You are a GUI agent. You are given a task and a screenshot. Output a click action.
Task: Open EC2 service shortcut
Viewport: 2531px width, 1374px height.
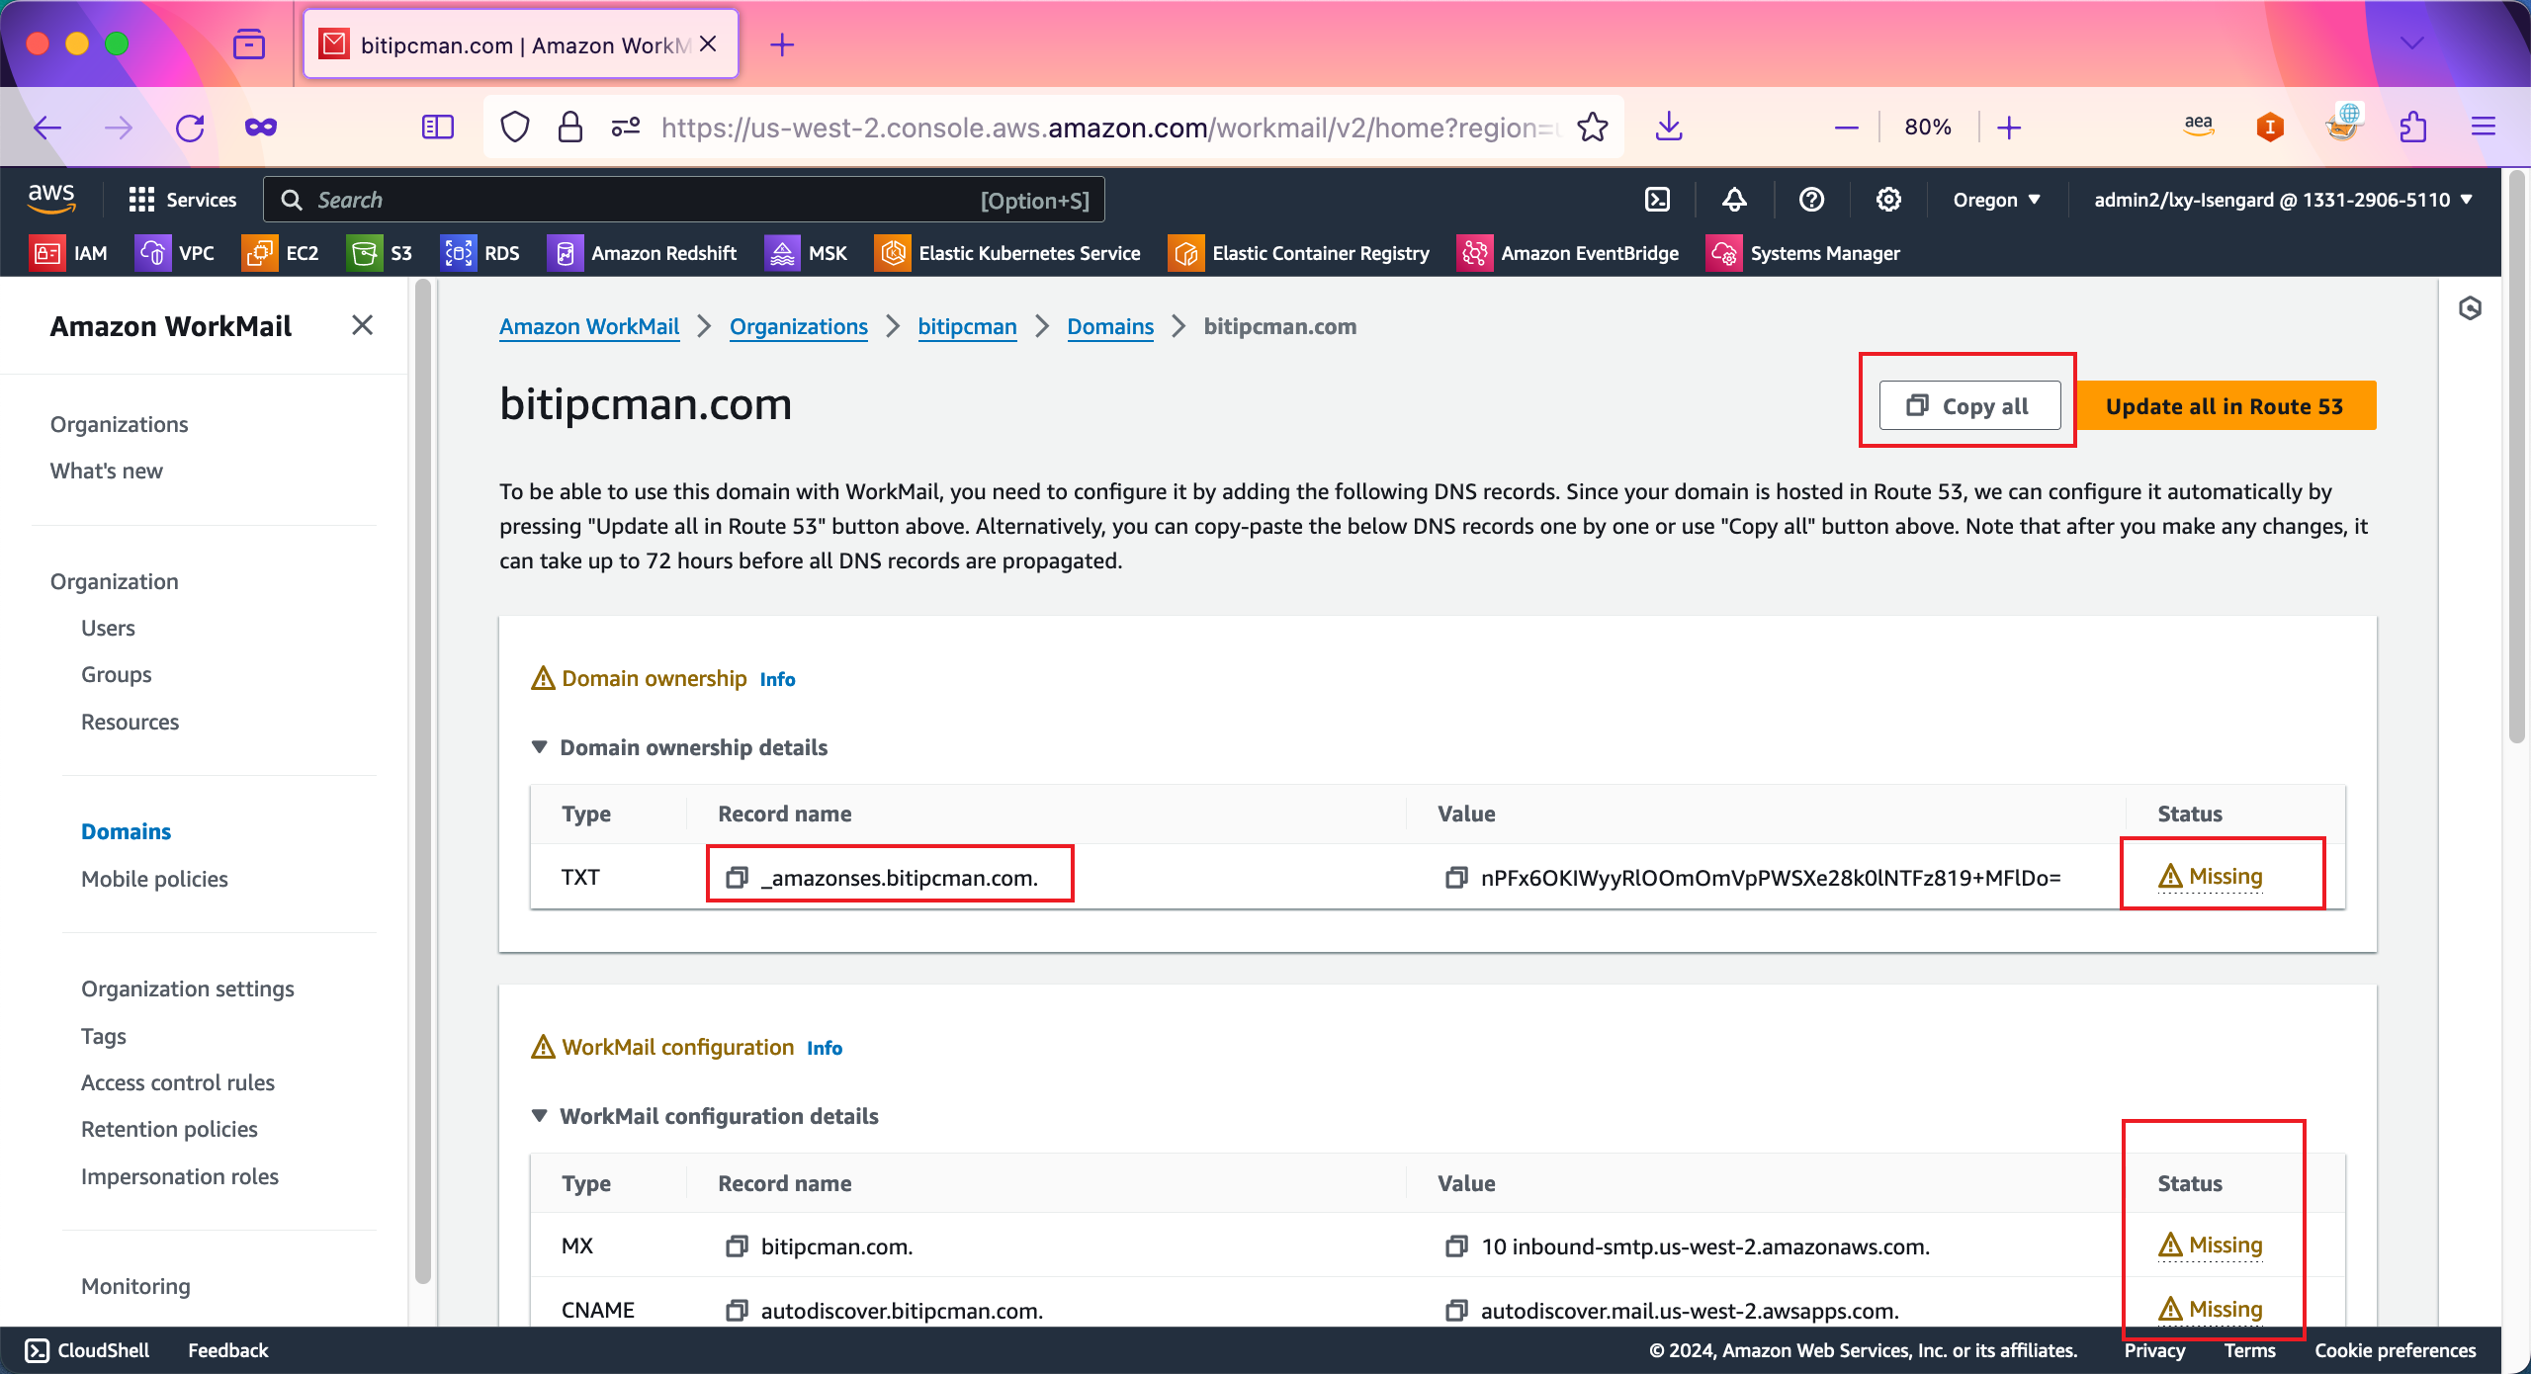281,253
